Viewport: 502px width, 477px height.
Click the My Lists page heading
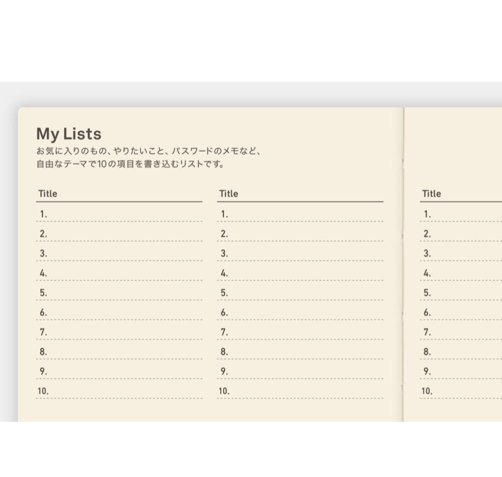pos(69,134)
